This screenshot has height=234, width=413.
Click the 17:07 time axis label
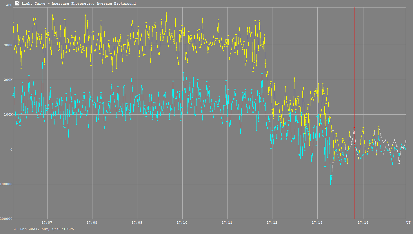click(47, 222)
